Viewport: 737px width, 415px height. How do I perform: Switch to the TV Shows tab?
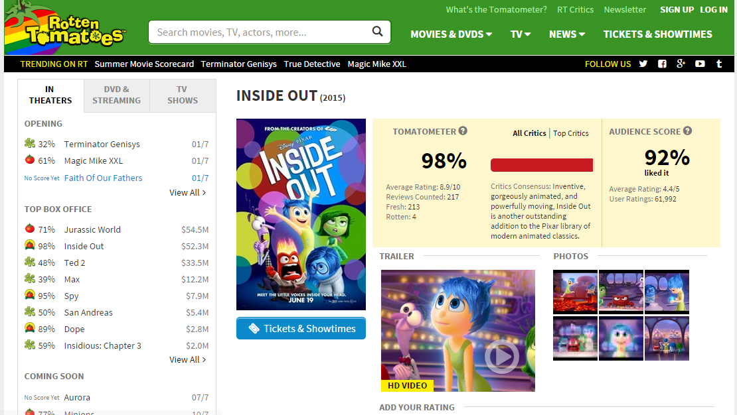click(x=183, y=95)
